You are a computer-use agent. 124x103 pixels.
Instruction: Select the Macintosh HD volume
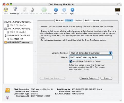[18, 39]
